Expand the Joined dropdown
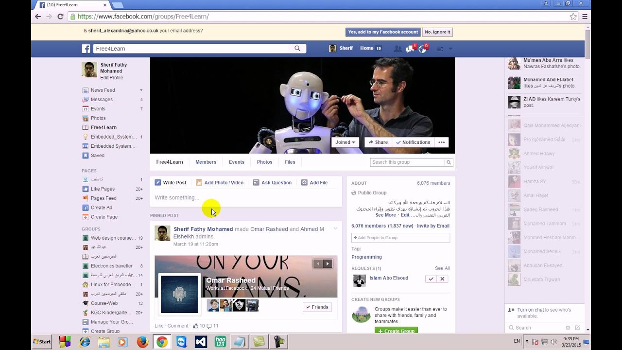 coord(346,142)
